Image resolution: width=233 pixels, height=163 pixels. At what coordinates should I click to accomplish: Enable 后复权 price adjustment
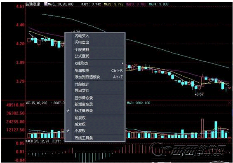[x=95, y=124]
